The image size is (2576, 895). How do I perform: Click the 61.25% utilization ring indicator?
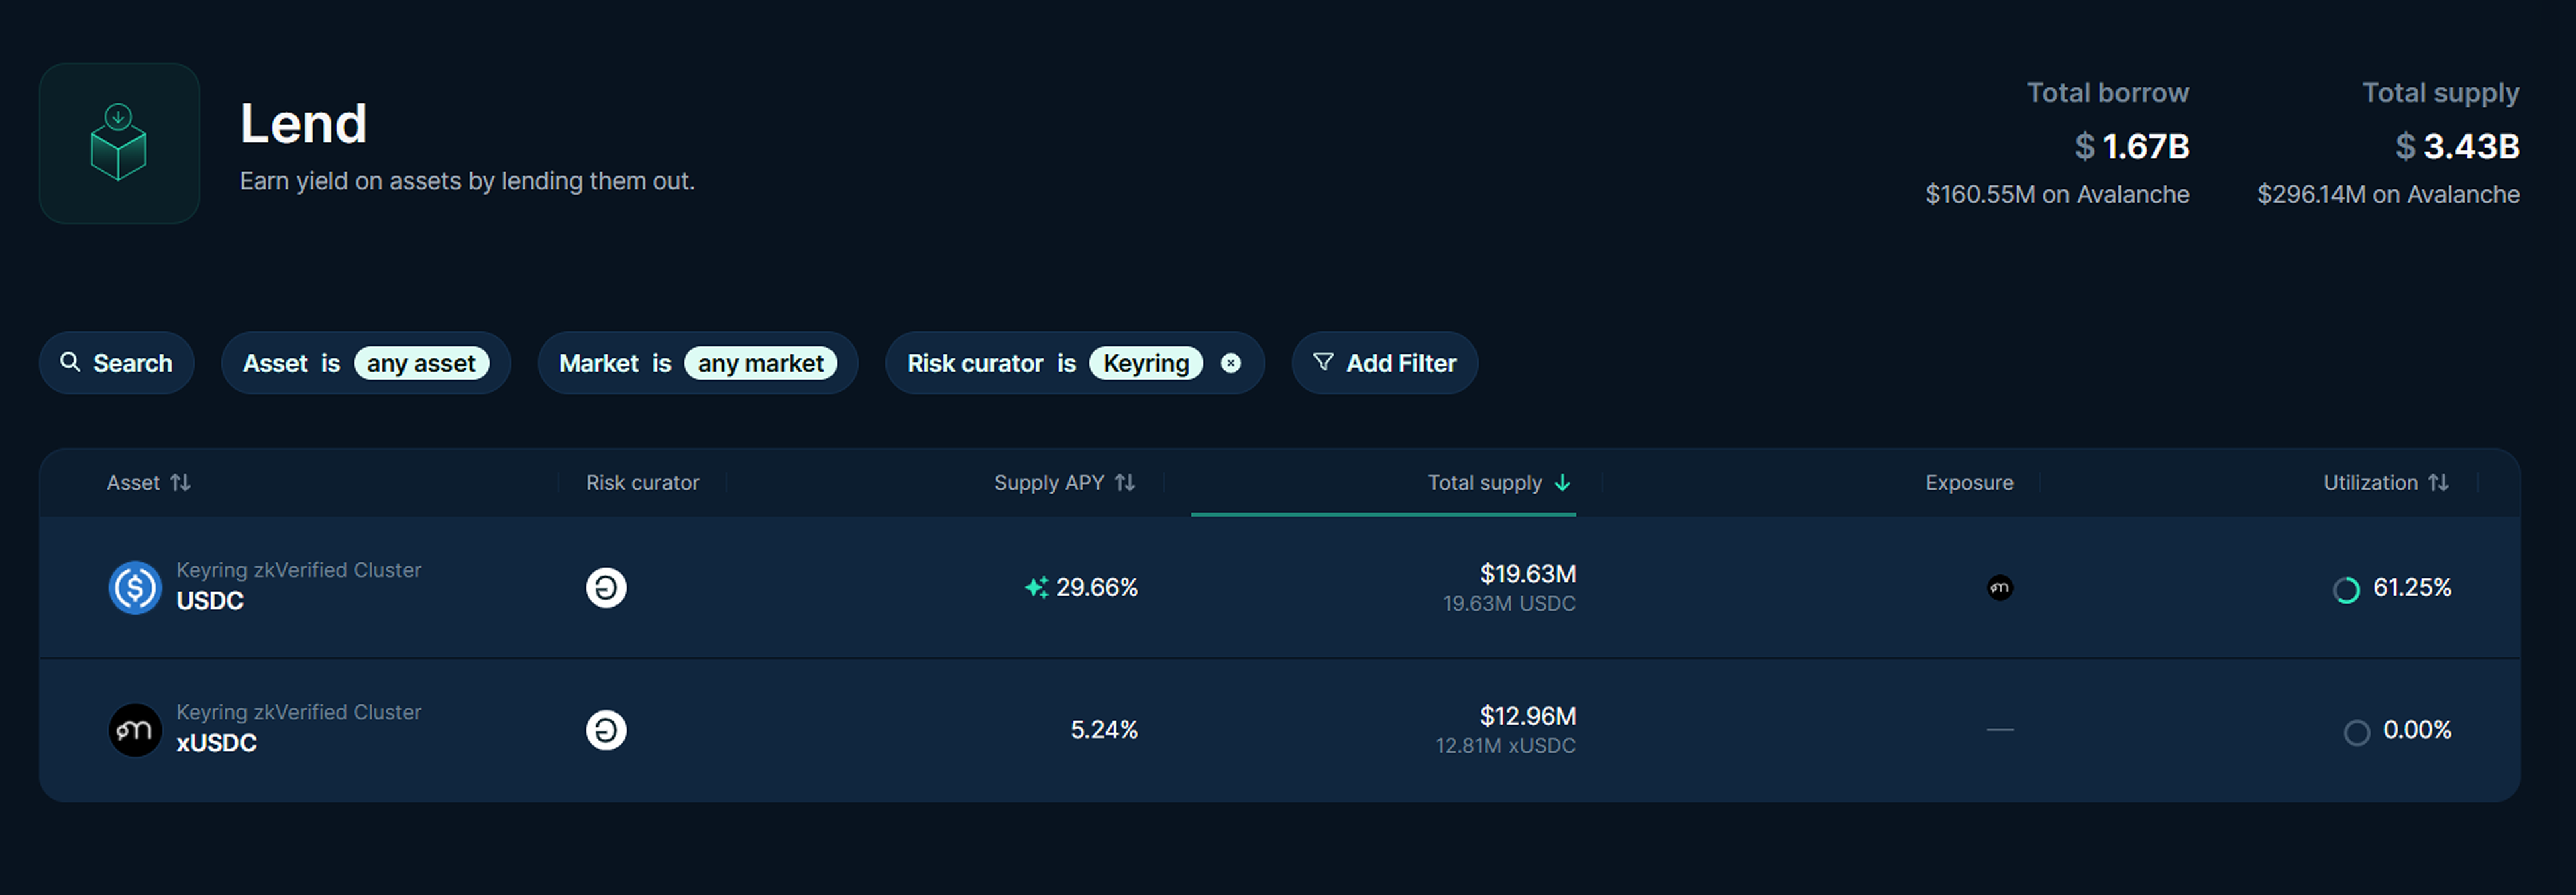point(2346,589)
